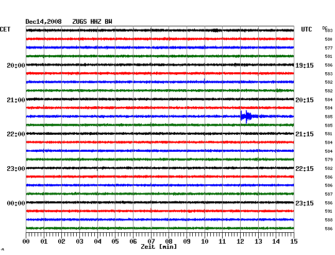Pick the 12 minute axis tick label
The height and width of the screenshot is (255, 335).
[240, 241]
